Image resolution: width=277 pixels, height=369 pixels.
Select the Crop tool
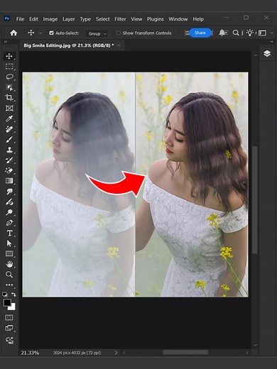point(9,98)
